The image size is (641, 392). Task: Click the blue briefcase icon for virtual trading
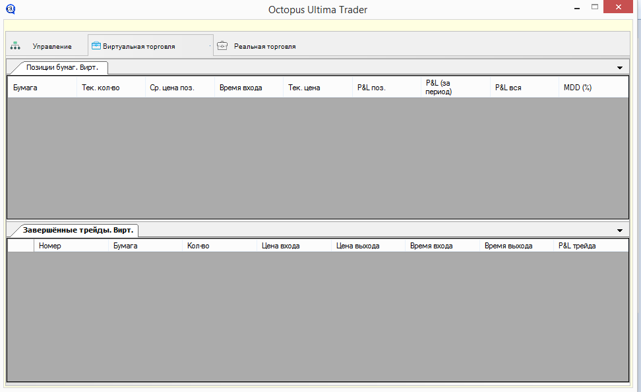[96, 45]
